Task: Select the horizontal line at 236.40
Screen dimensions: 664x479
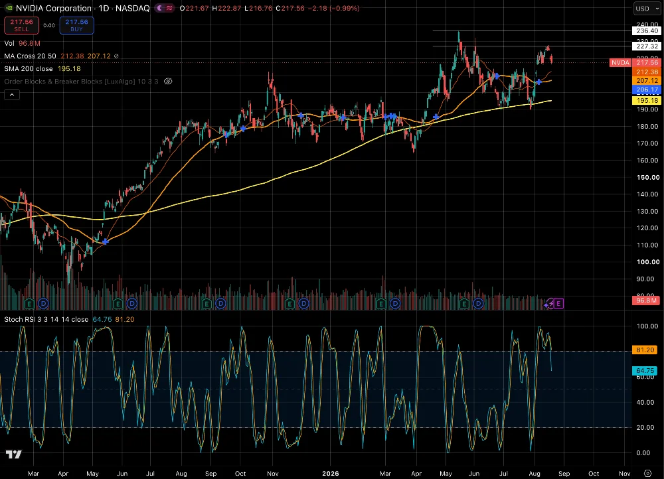Action: coord(531,31)
